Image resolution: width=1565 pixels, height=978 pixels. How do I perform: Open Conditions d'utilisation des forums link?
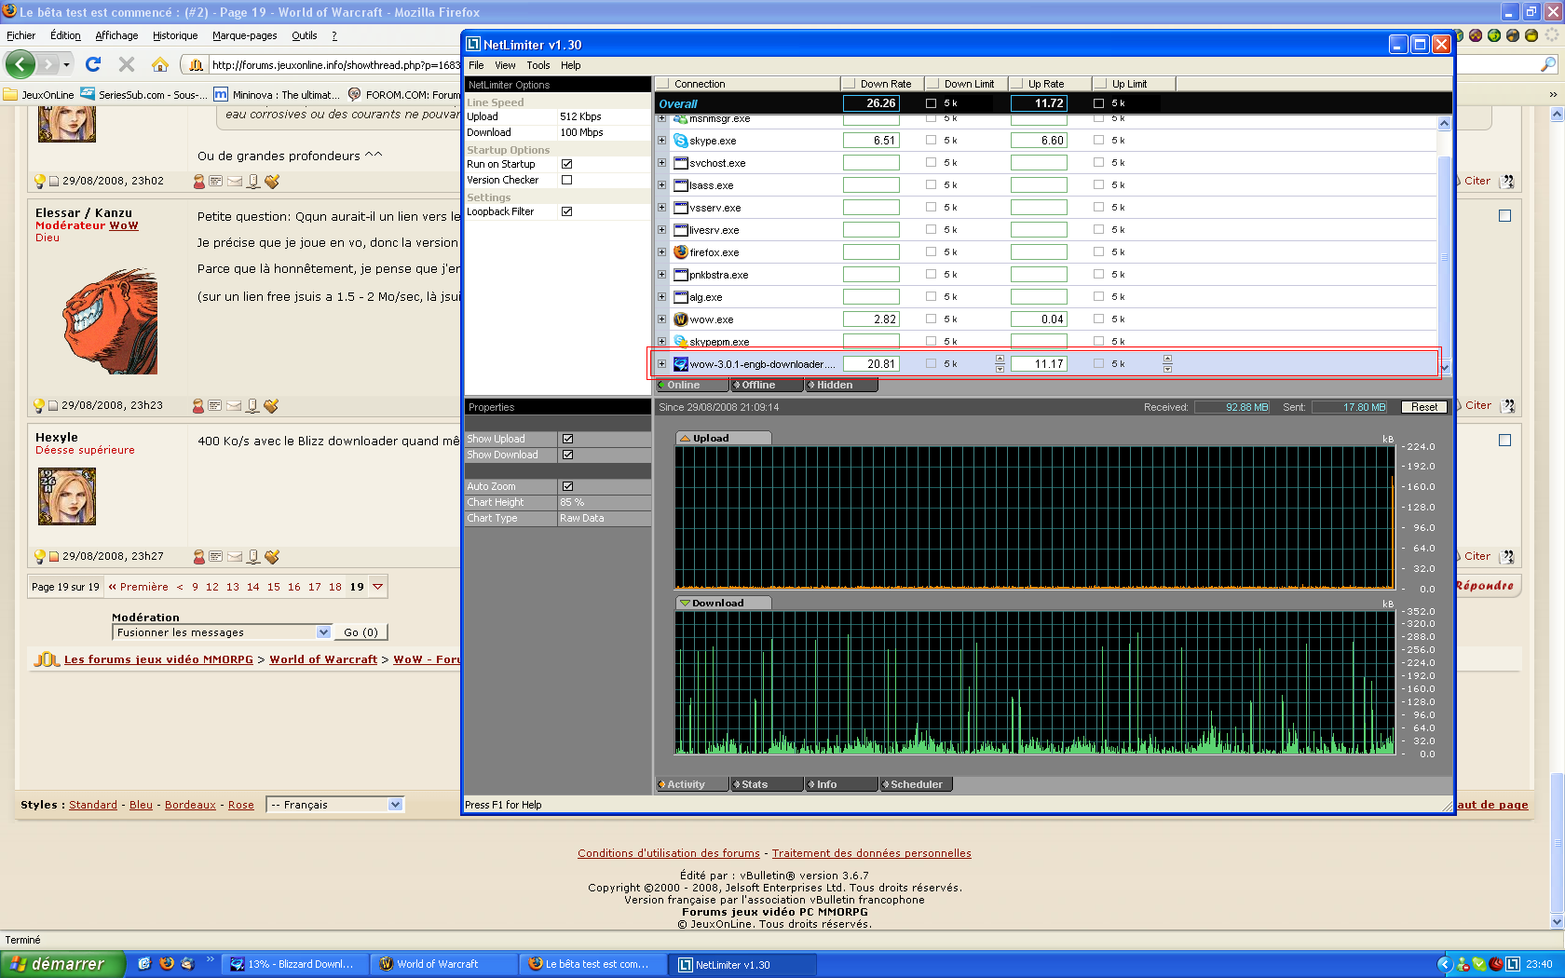pyautogui.click(x=669, y=853)
